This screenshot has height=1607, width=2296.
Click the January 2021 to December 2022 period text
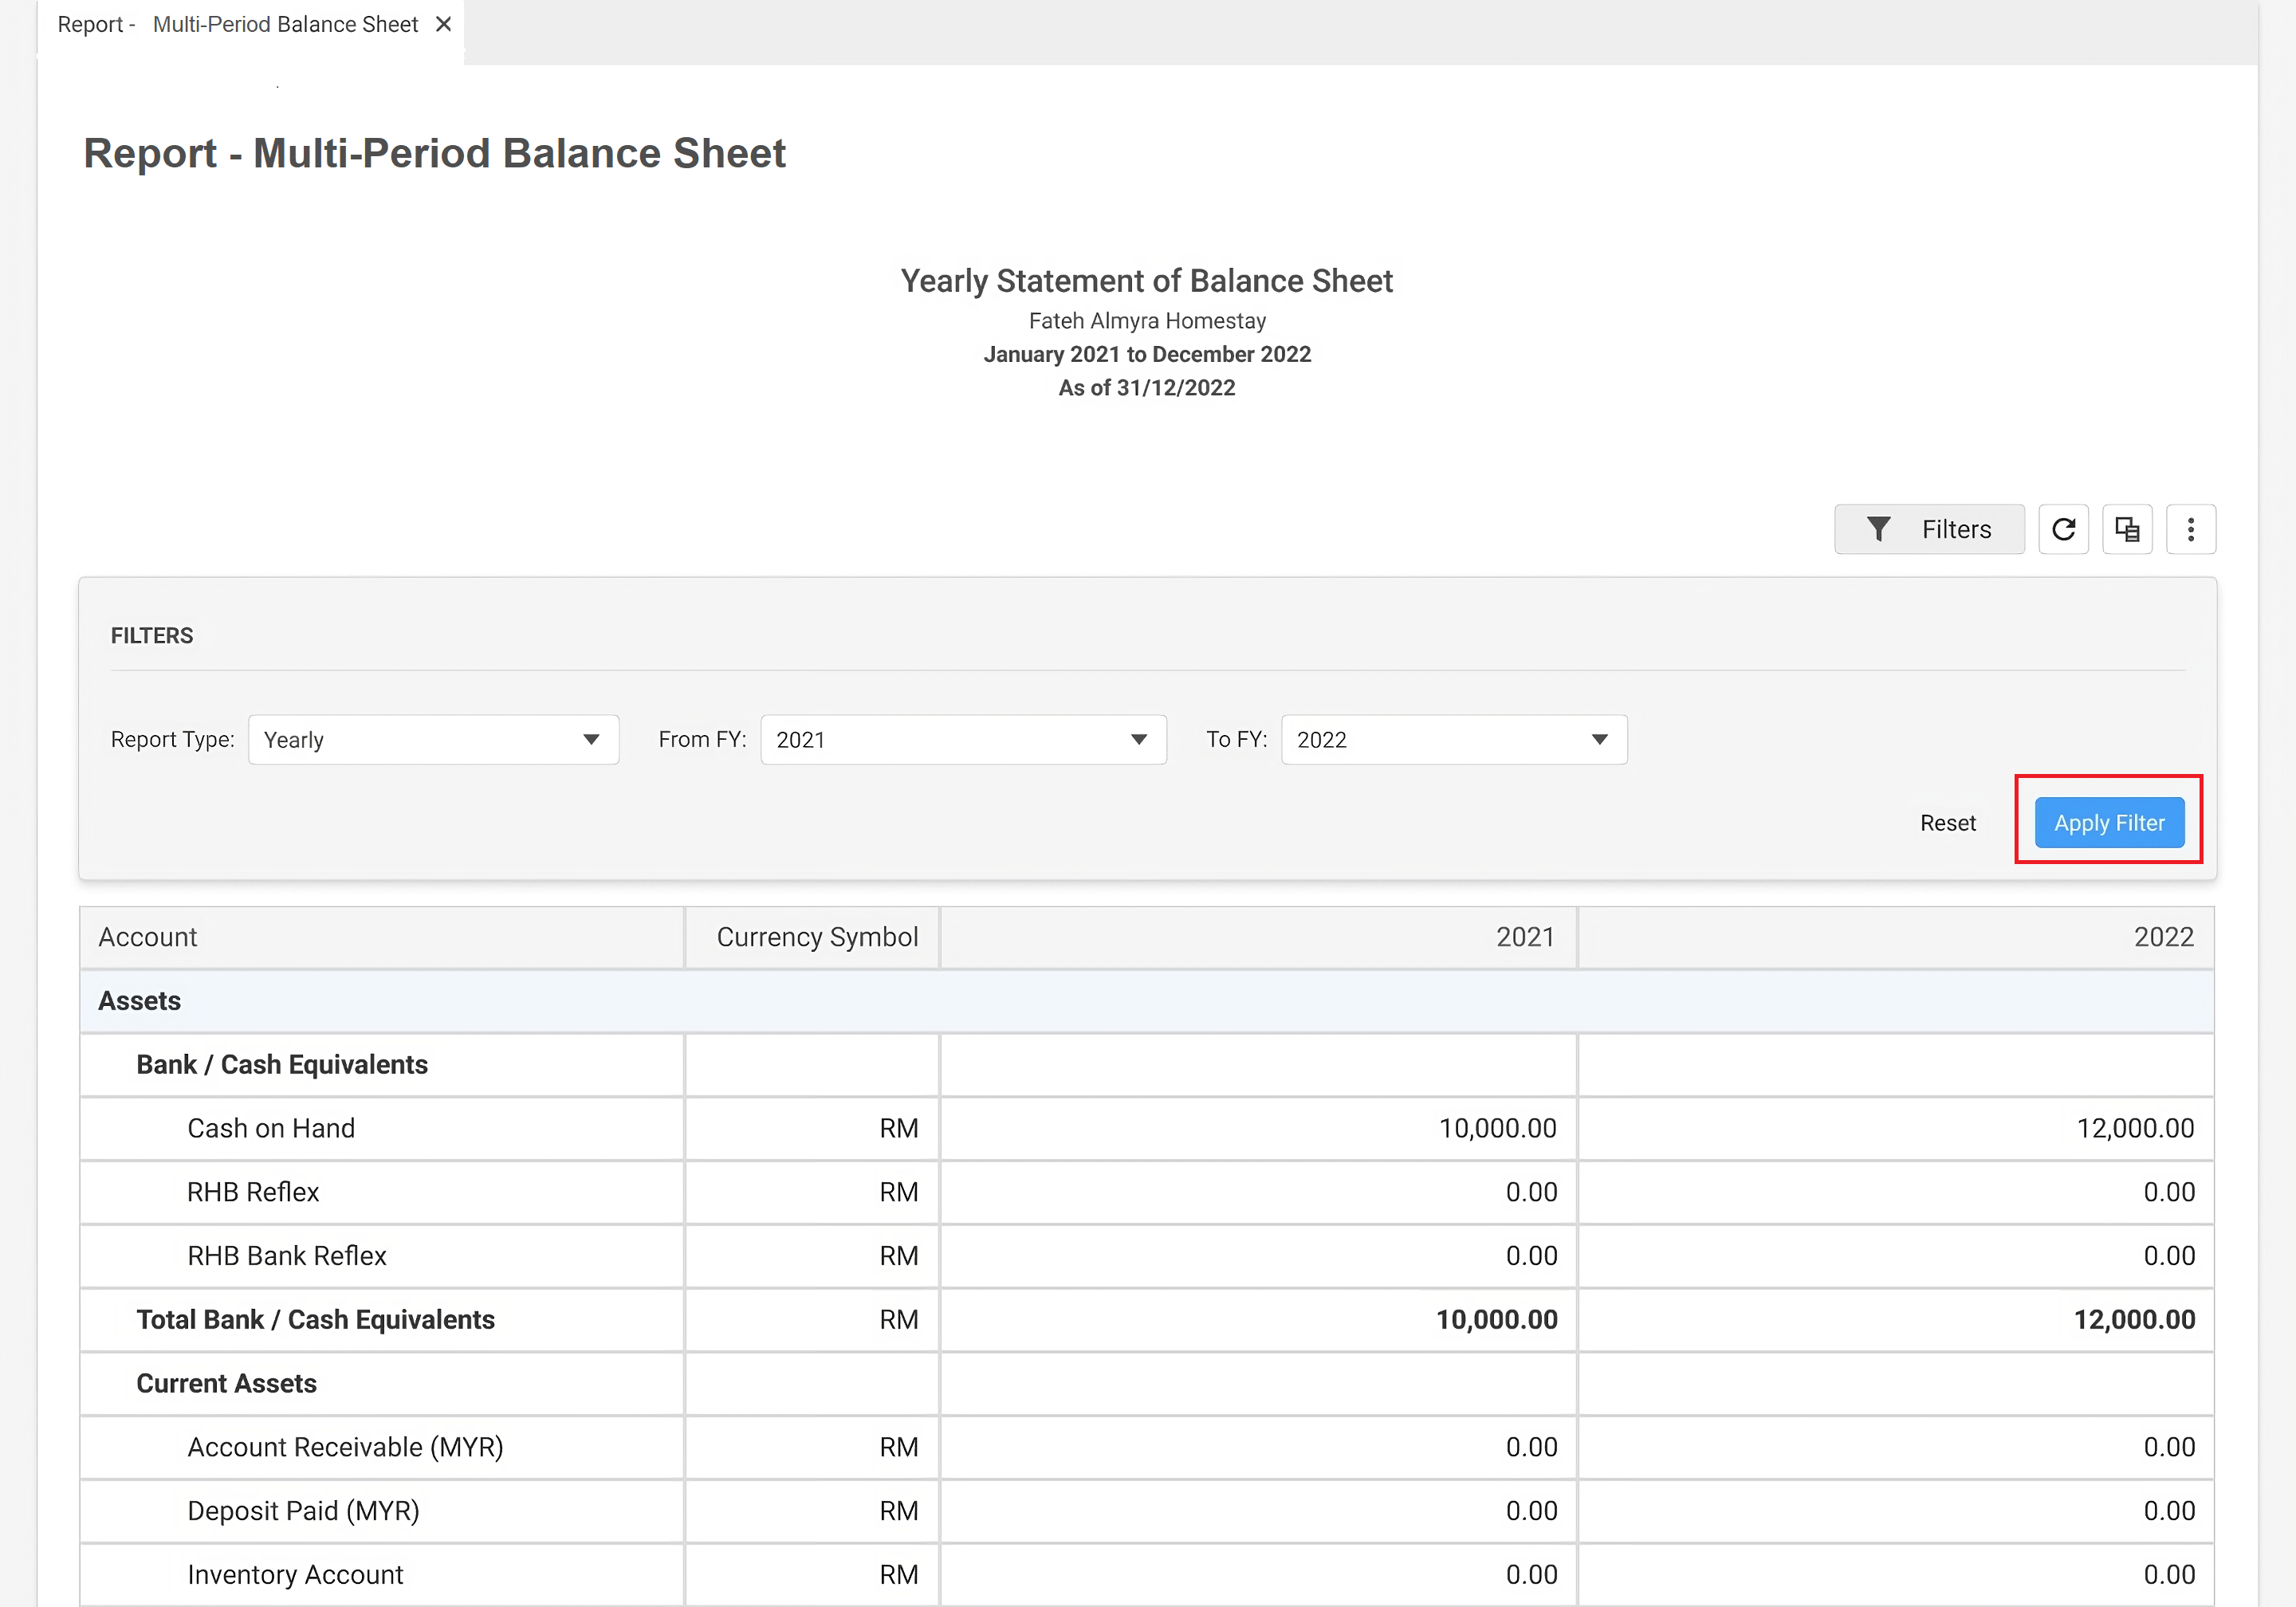(1147, 354)
